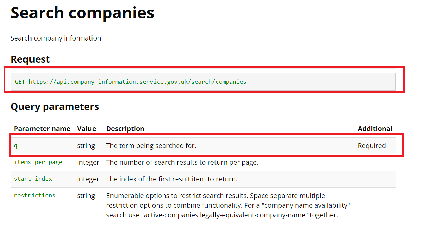Click the "integer" value for start_index
This screenshot has width=429, height=241.
[x=88, y=179]
